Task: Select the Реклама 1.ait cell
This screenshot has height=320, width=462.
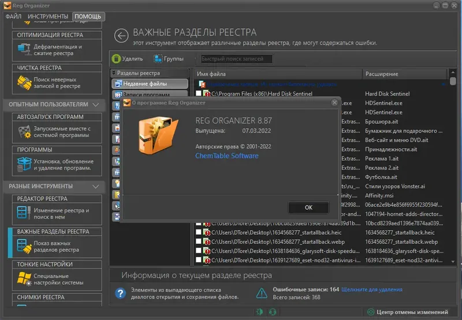Action: point(382,159)
